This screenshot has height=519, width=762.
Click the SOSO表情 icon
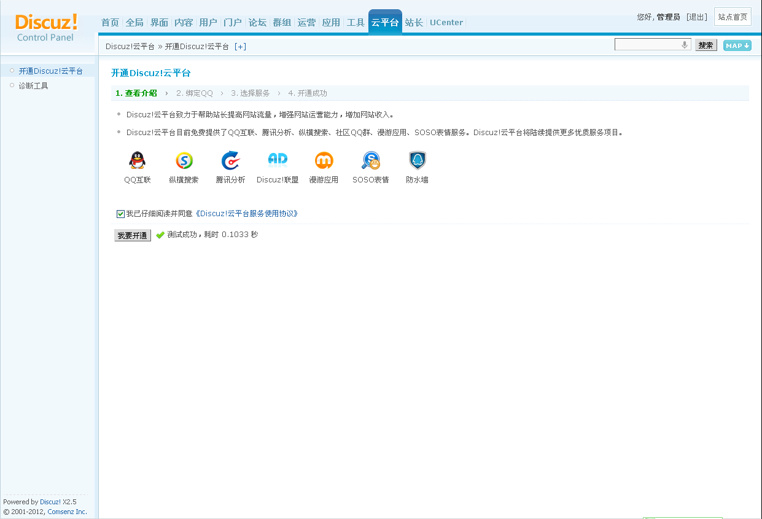click(371, 160)
